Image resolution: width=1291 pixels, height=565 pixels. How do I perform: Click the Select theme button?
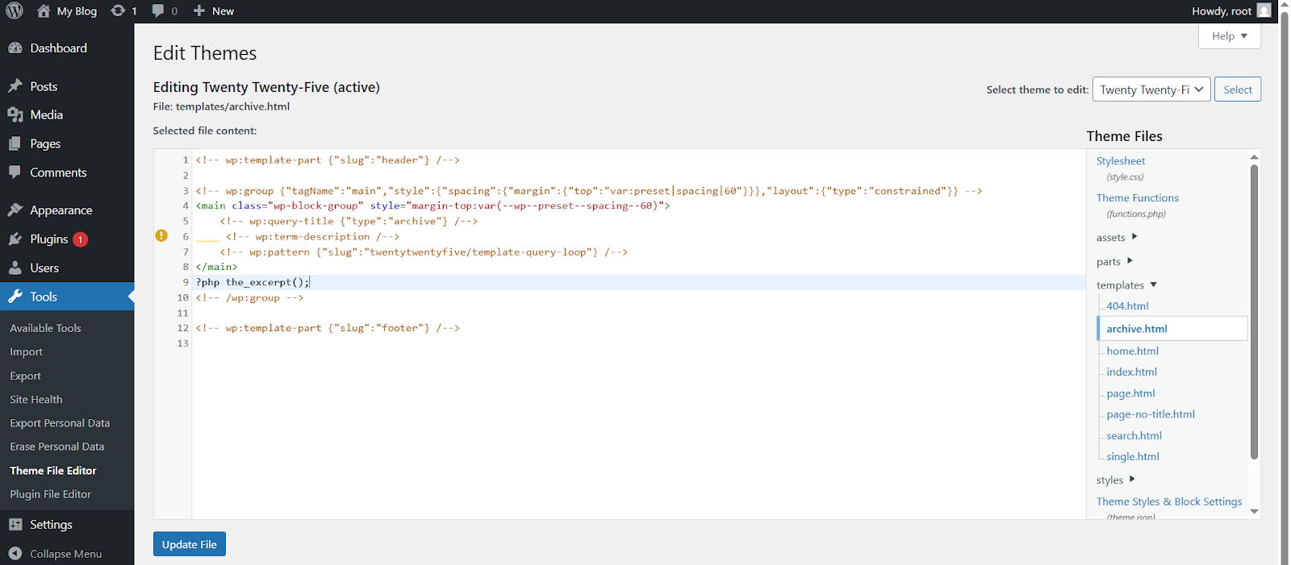1238,89
